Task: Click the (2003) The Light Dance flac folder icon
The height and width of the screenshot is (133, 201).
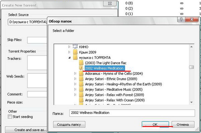Action: [x=81, y=63]
